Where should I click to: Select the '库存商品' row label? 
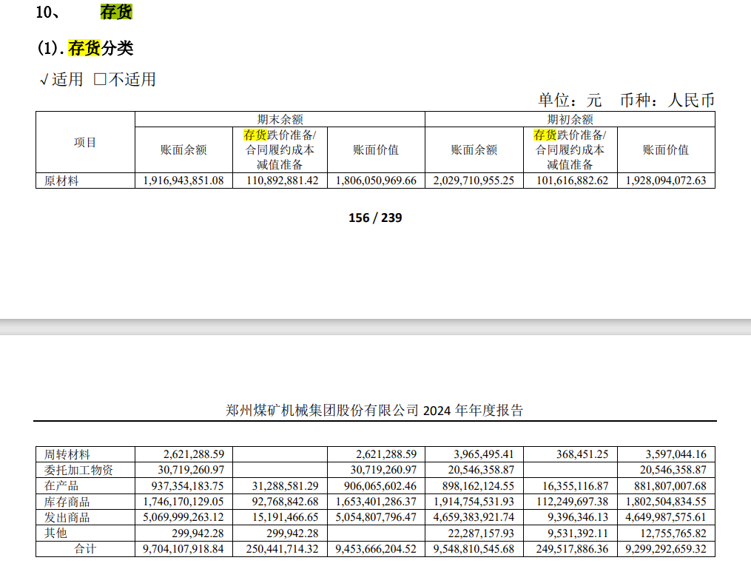[x=67, y=502]
